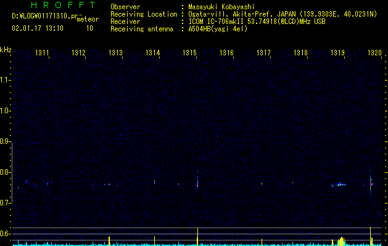This screenshot has width=388, height=246.
Task: Click the 1316 time axis label
Action: click(x=226, y=52)
